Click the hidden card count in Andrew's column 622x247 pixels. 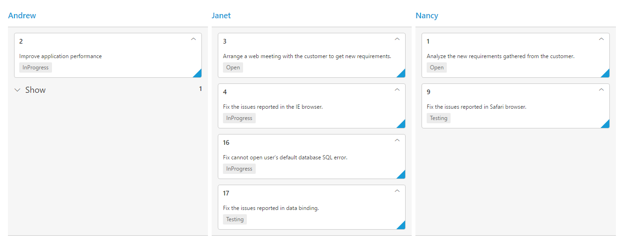200,89
